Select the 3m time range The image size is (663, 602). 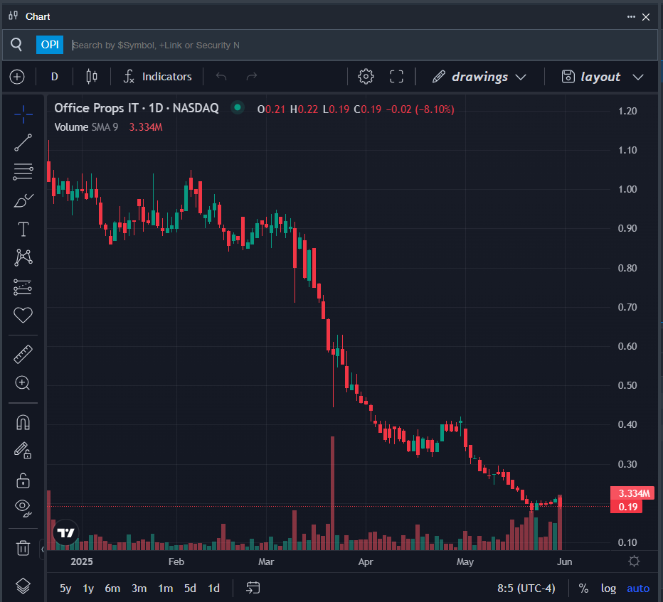(139, 588)
